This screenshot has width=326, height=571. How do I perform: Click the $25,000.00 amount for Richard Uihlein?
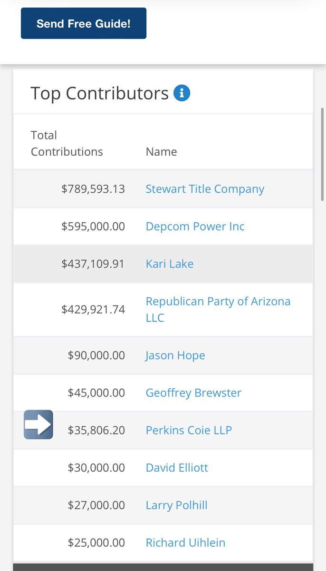coord(96,543)
